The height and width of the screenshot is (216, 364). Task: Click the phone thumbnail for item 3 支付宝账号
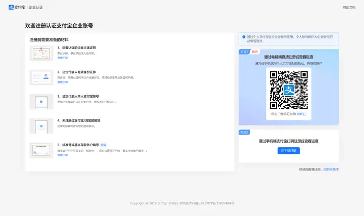41,102
